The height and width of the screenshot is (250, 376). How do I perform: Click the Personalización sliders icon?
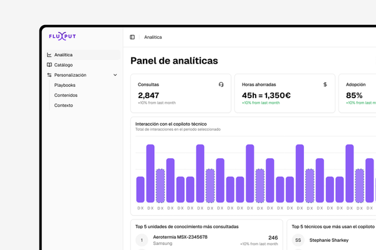click(x=49, y=75)
